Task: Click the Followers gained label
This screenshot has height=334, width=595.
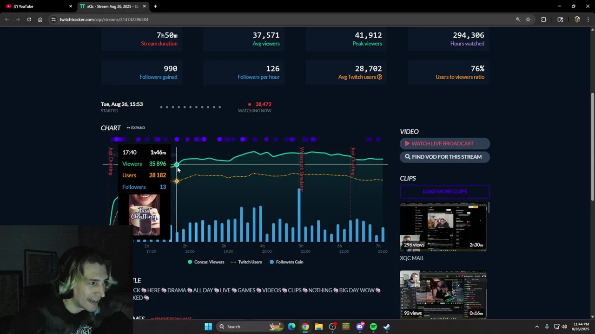Action: pyautogui.click(x=158, y=77)
